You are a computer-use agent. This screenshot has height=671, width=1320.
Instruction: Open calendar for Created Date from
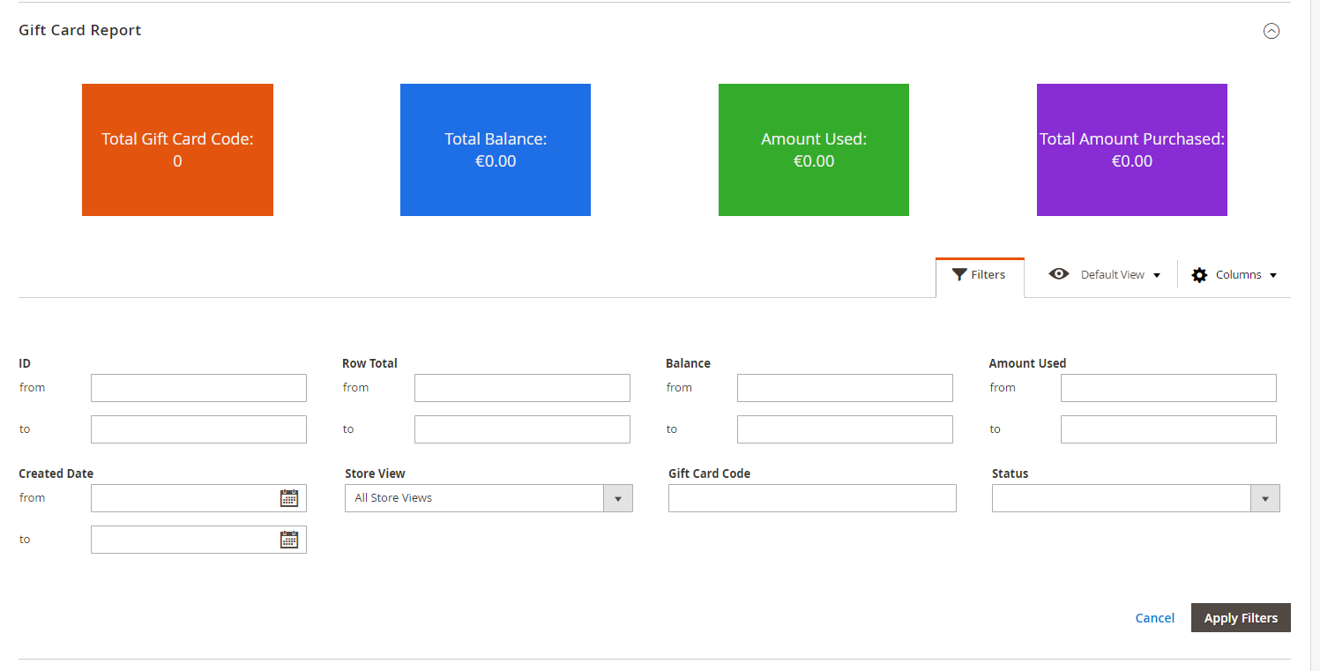[288, 498]
